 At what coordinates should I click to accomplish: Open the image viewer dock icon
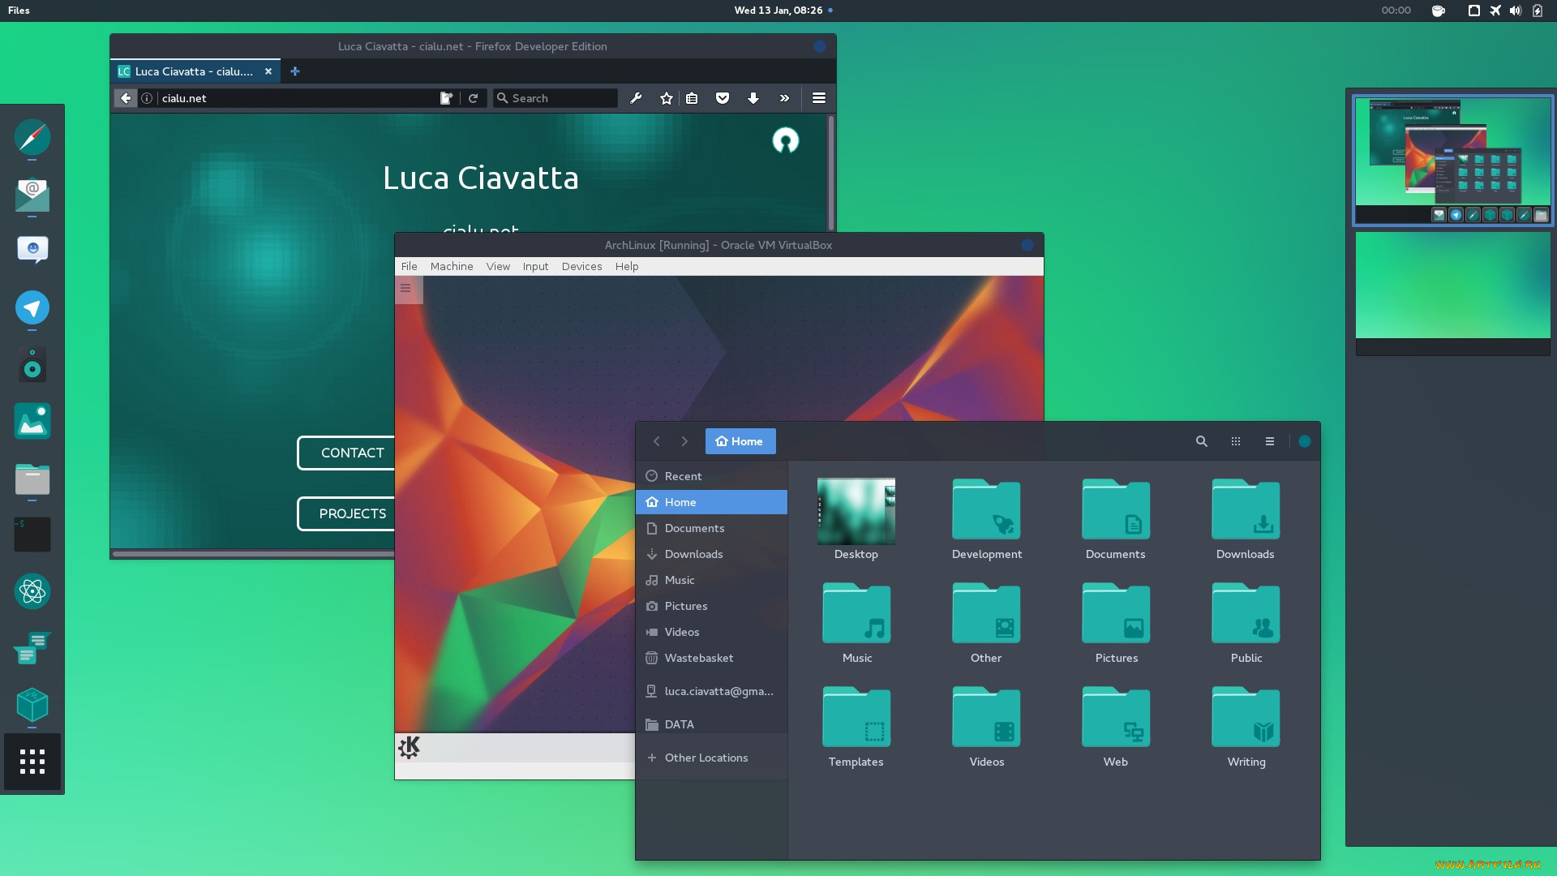(x=32, y=421)
